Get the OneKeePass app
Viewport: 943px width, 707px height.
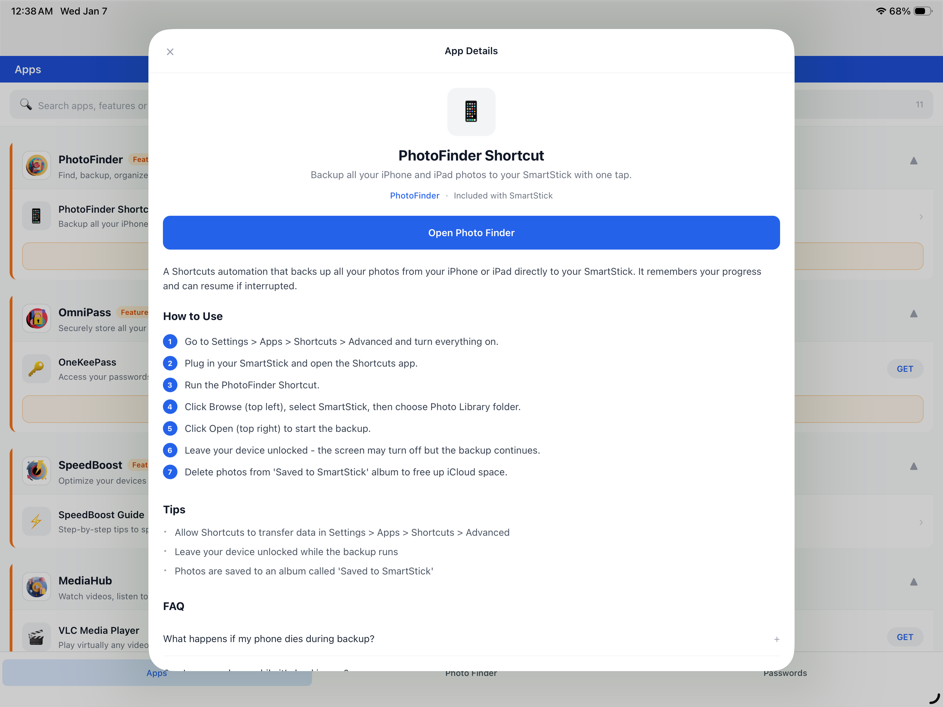[905, 369]
